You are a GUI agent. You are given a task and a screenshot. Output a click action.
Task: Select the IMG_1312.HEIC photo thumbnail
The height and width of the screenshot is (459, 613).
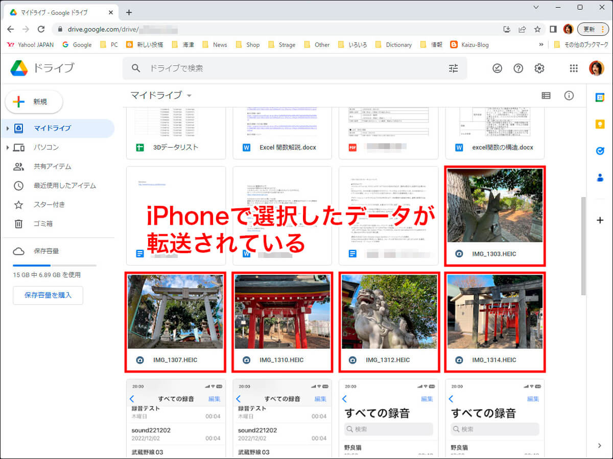click(x=389, y=311)
